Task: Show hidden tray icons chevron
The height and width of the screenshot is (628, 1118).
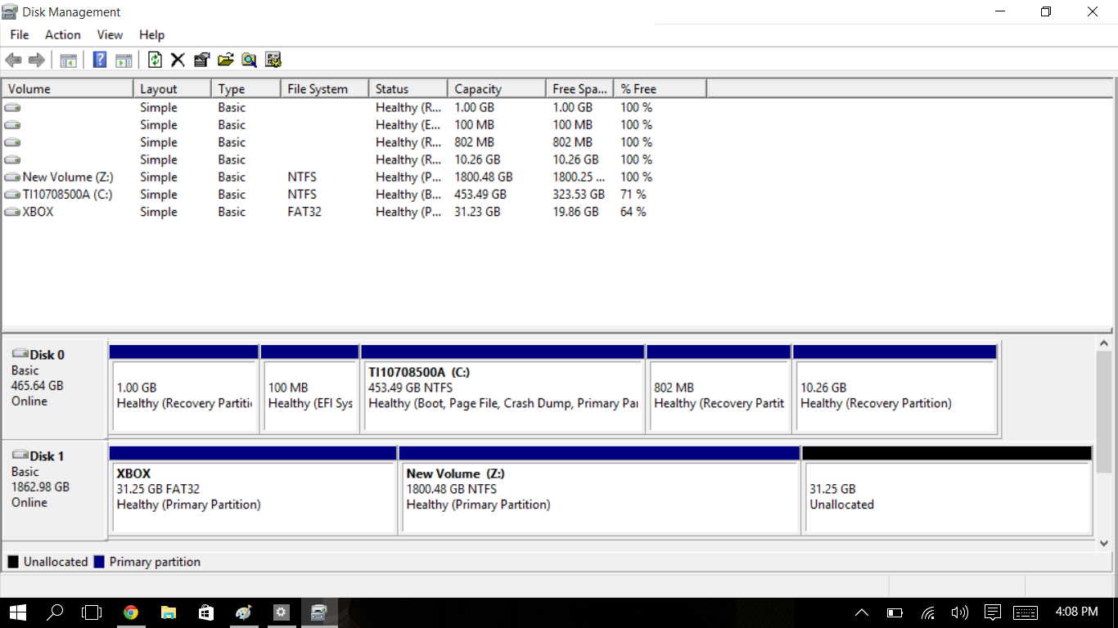Action: pos(862,612)
